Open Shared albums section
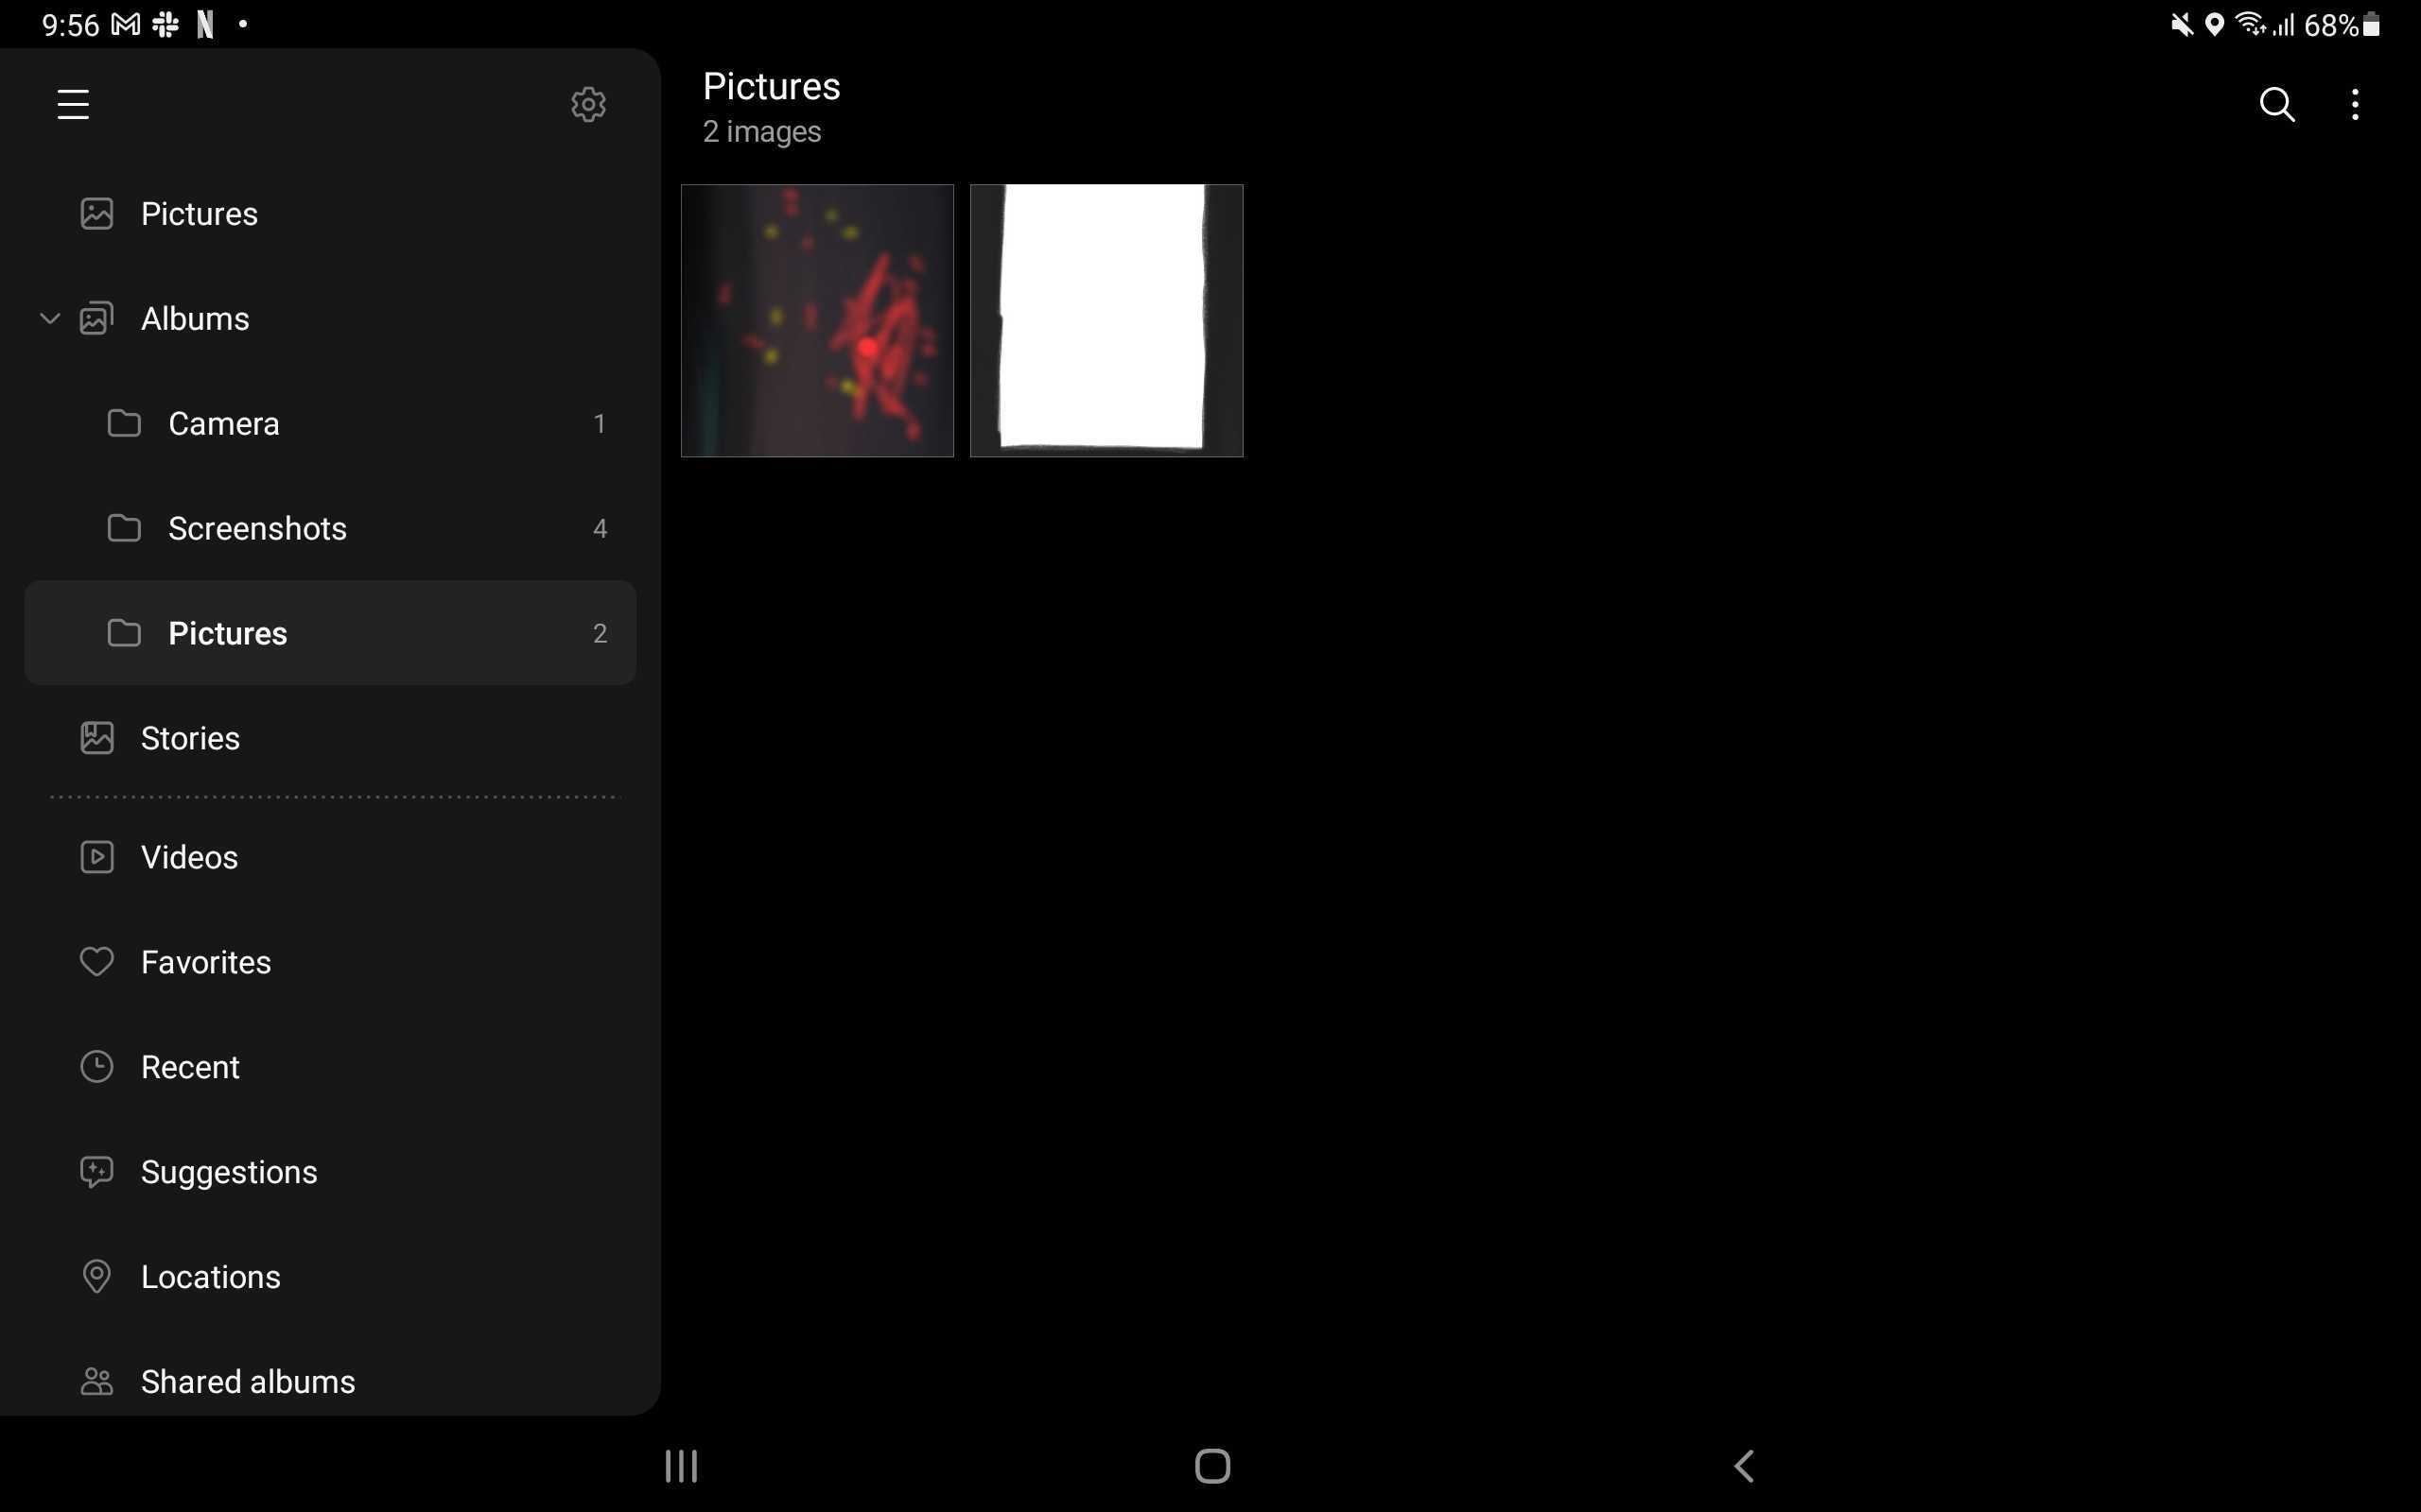The height and width of the screenshot is (1512, 2421). (x=248, y=1382)
